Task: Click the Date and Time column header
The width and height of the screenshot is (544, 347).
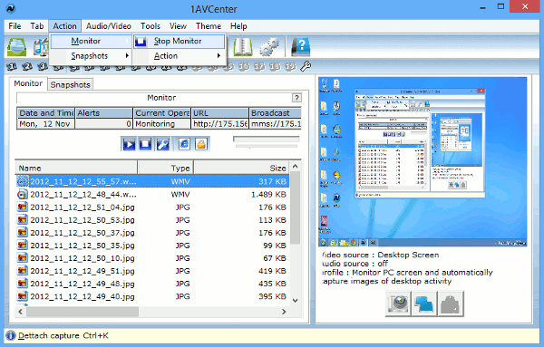Action: coord(46,113)
